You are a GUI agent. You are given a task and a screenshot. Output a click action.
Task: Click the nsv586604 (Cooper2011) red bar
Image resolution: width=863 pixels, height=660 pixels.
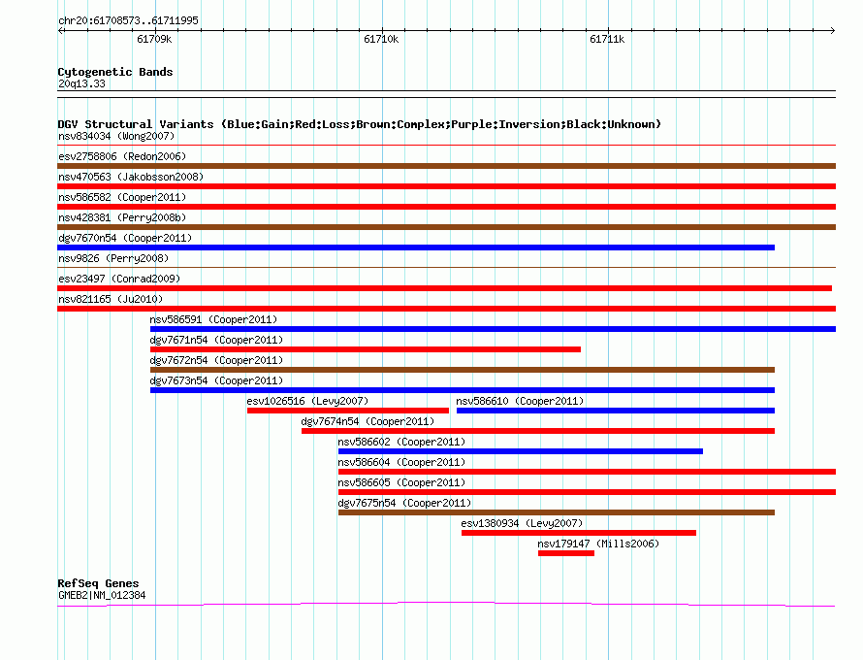point(588,472)
